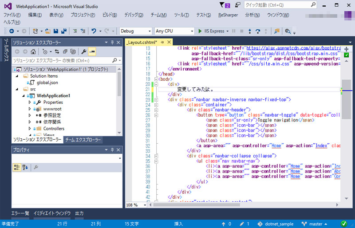Click the Step Over debug icon
Image resolution: width=355 pixels, height=228 pixels.
pos(258,31)
